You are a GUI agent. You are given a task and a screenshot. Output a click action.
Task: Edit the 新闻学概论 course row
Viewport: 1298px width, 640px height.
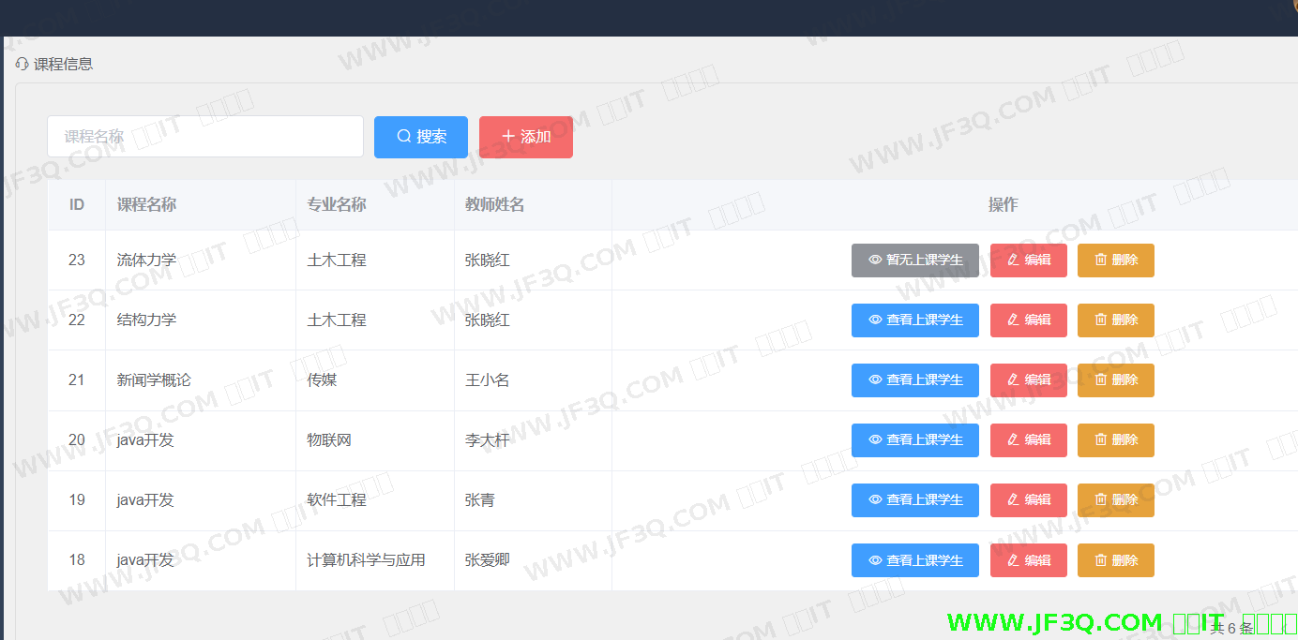[1028, 380]
